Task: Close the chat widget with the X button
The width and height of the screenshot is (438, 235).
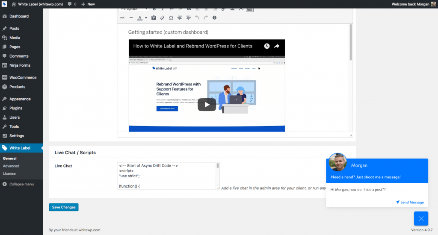Action: coord(421,218)
